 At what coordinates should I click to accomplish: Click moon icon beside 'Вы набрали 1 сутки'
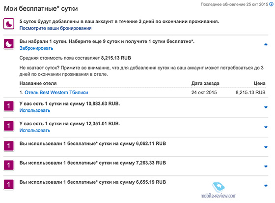click(x=9, y=44)
